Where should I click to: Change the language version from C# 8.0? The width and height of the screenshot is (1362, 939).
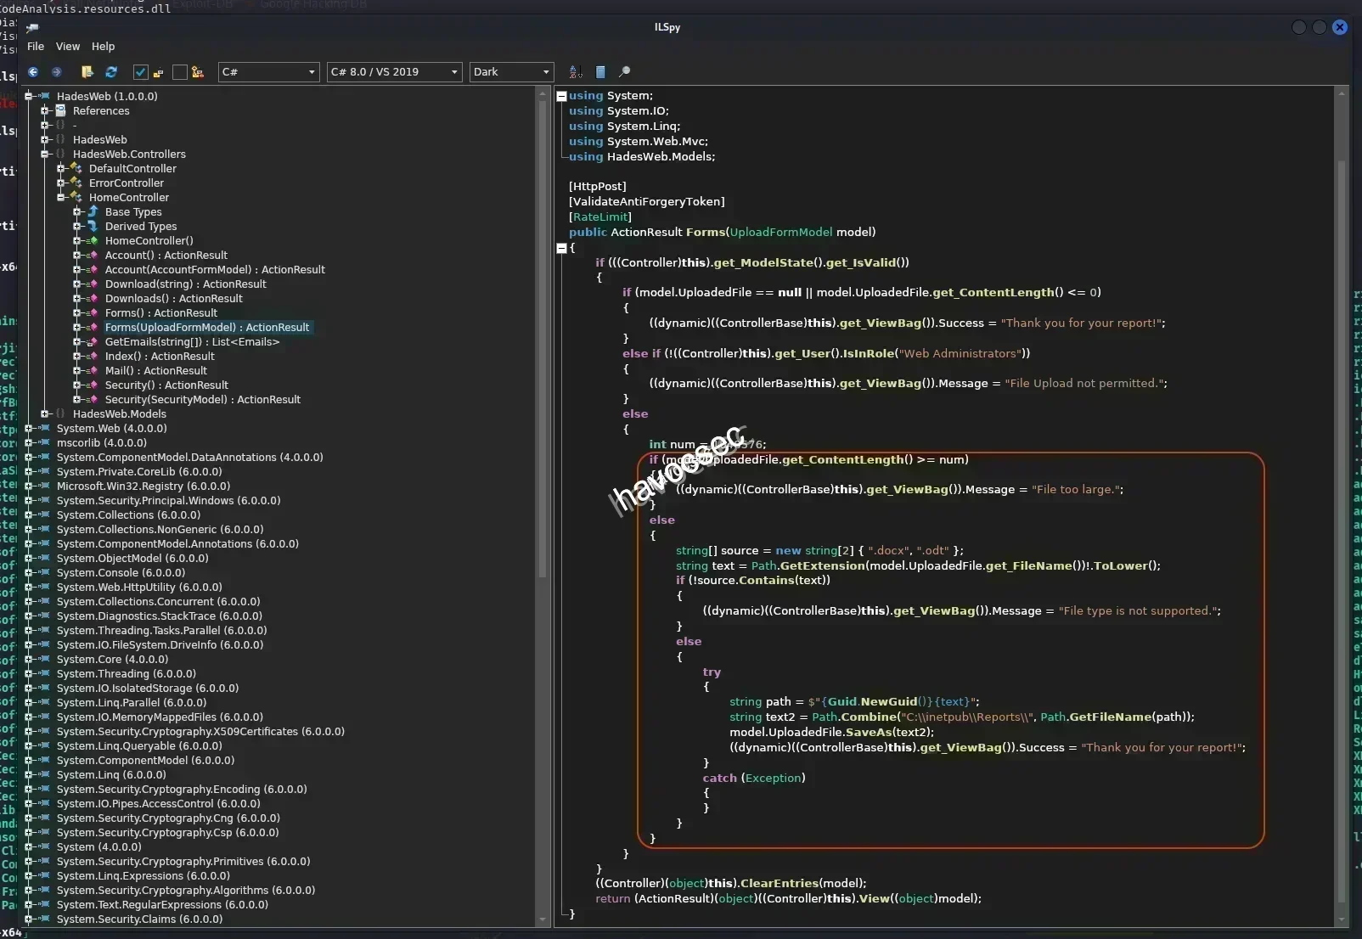(393, 72)
